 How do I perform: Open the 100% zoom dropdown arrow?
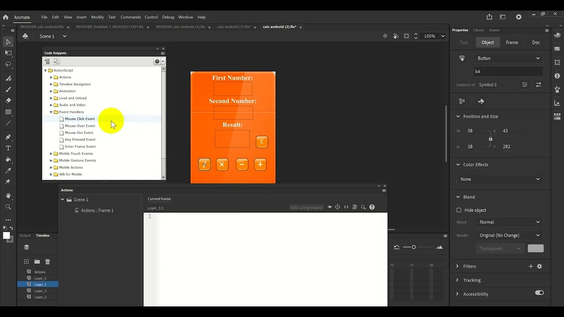tap(443, 36)
